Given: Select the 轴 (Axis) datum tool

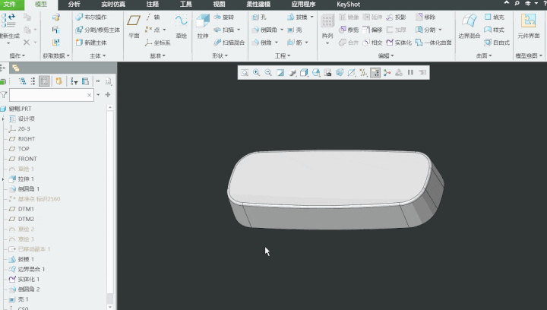Looking at the screenshot, I should click(x=153, y=17).
